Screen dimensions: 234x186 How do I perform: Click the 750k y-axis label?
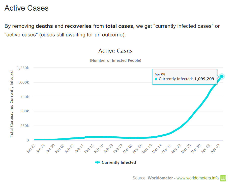pos(24,97)
